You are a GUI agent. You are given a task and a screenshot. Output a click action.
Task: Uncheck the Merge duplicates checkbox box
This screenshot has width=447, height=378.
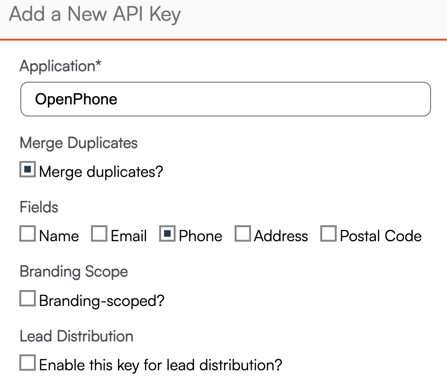pos(28,170)
